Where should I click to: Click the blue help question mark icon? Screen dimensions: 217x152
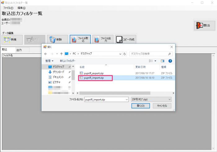coord(170,61)
